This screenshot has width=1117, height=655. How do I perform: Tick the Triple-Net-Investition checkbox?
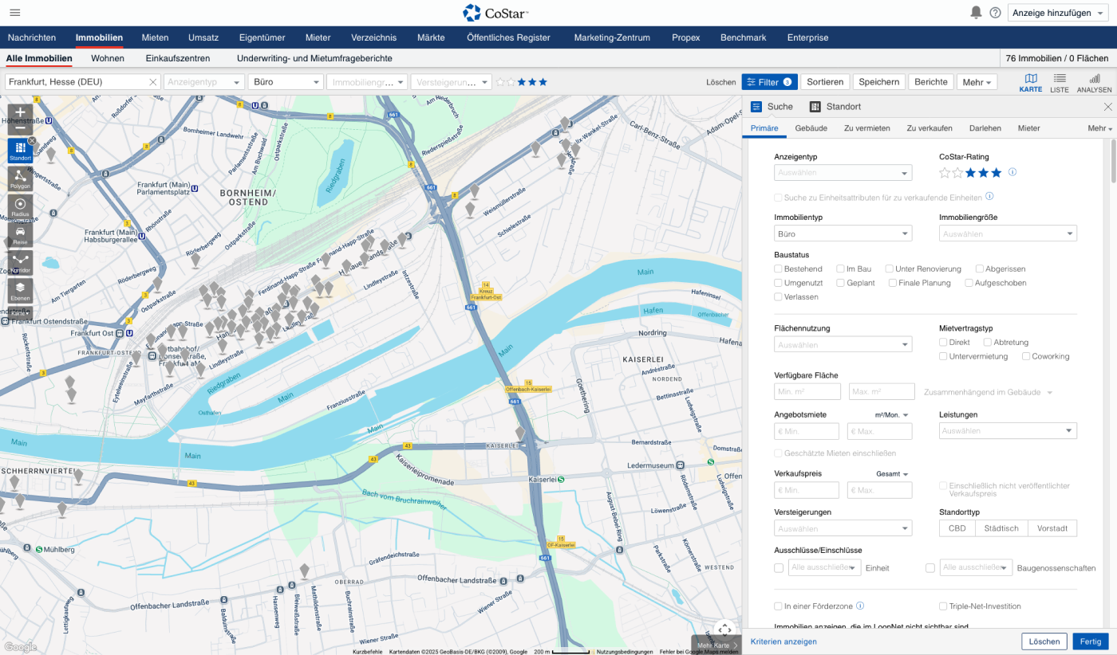click(944, 606)
